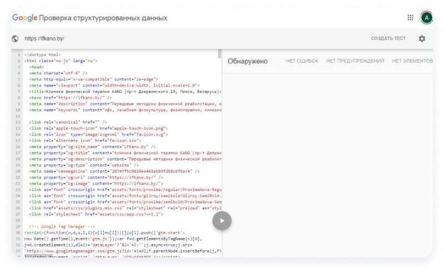
Task: Click the globe icon beside the URL
Action: [x=16, y=38]
